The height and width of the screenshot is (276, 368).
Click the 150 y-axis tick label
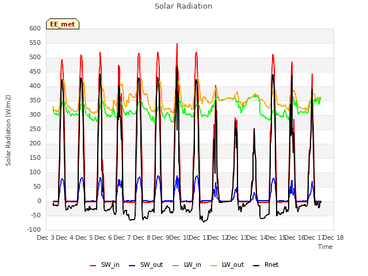tap(35, 158)
